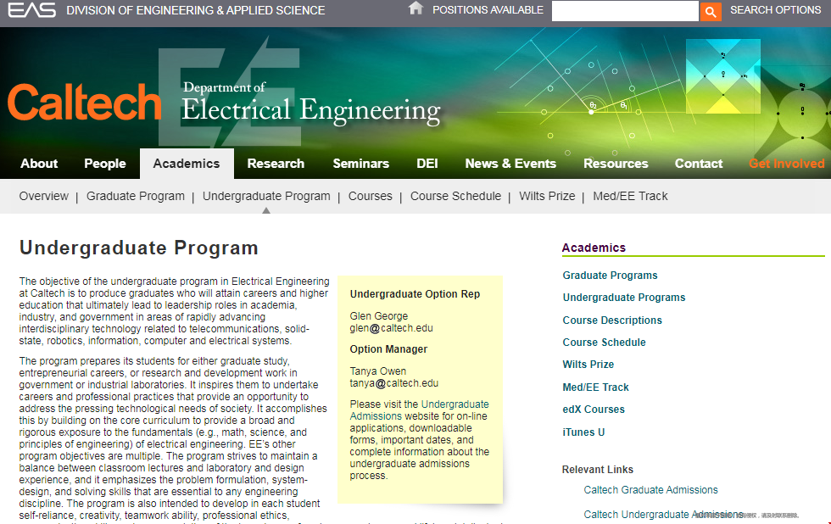Viewport: 831px width, 524px height.
Task: Open Course Descriptions sidebar link
Action: 612,321
